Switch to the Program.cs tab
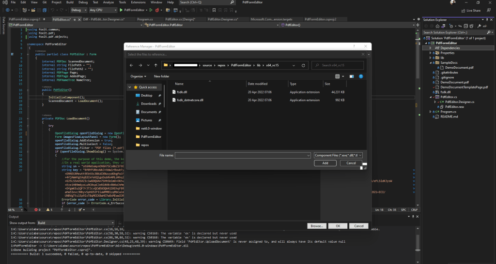Screen dimensions: 496x264 pyautogui.click(x=145, y=19)
